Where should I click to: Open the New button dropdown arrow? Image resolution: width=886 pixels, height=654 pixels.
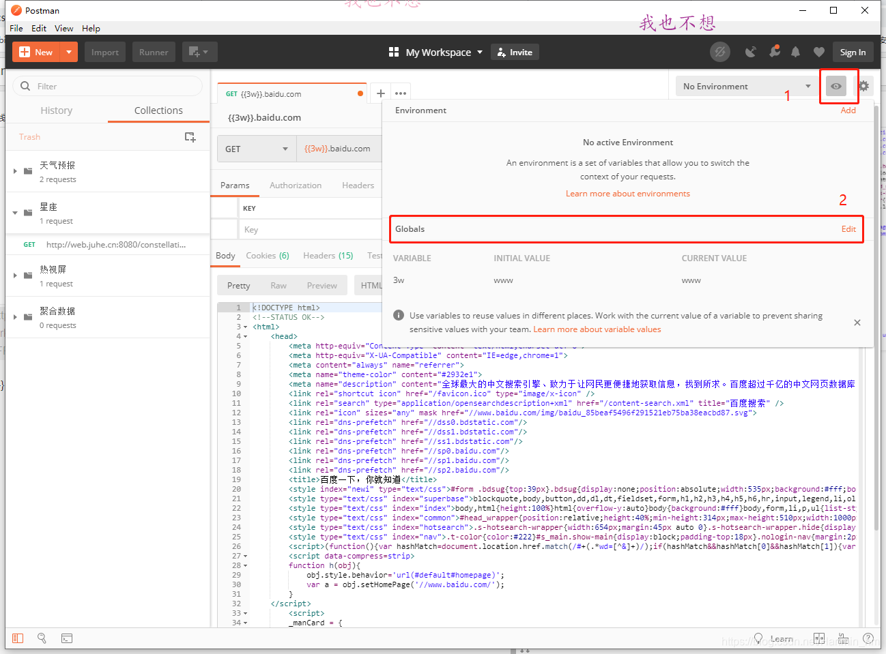tap(69, 52)
